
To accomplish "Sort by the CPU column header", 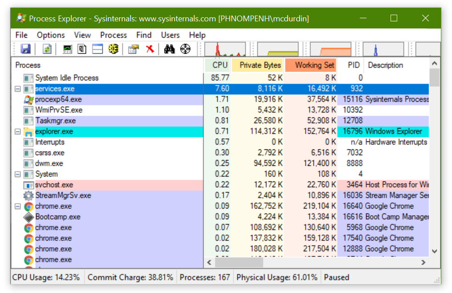I will click(x=218, y=65).
